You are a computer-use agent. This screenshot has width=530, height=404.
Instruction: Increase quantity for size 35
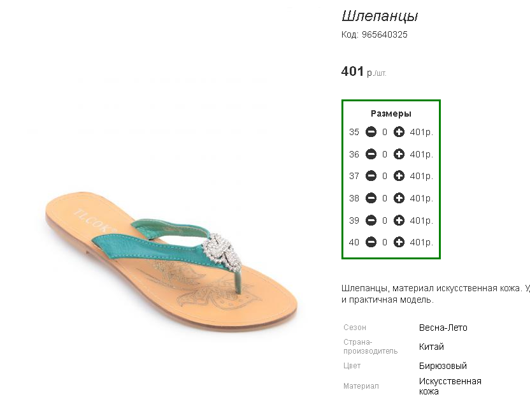pyautogui.click(x=399, y=132)
